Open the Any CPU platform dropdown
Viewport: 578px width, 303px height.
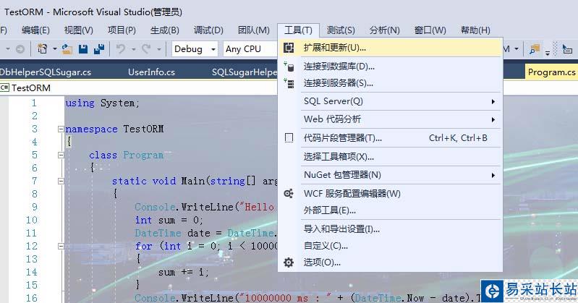(x=250, y=48)
